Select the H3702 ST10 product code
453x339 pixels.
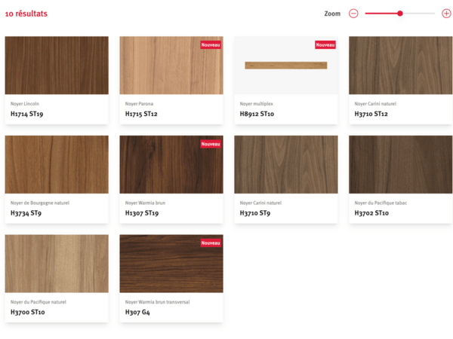(371, 213)
